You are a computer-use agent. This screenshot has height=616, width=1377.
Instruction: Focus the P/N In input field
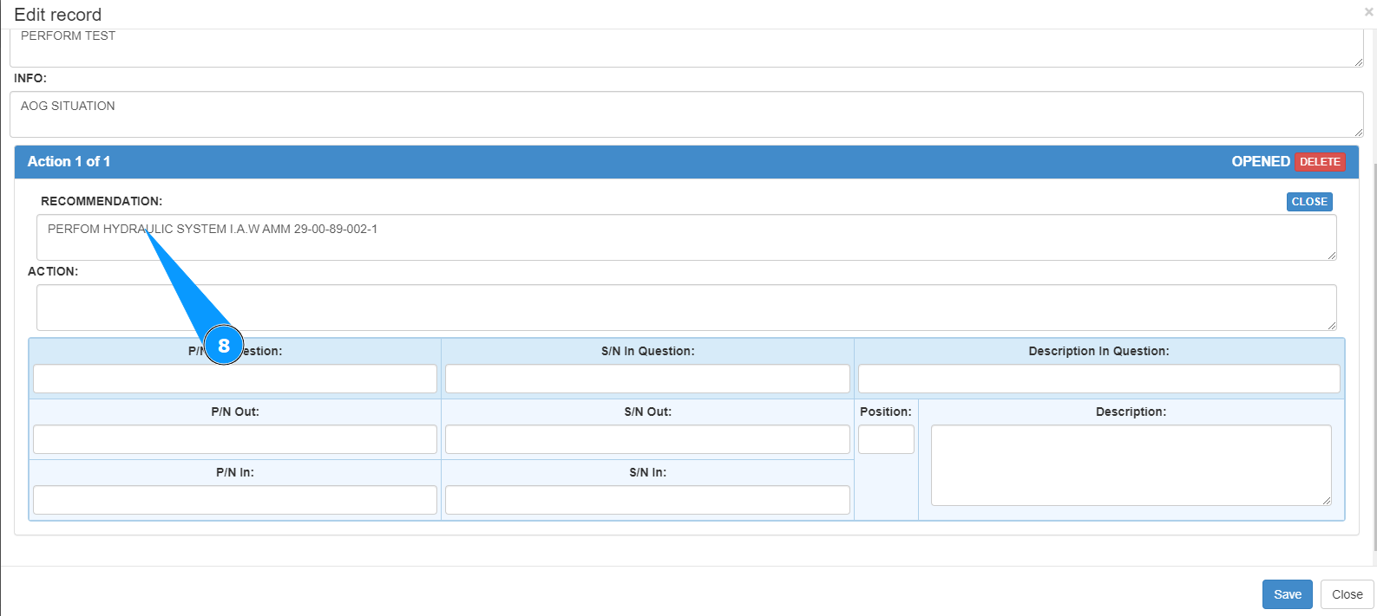235,500
